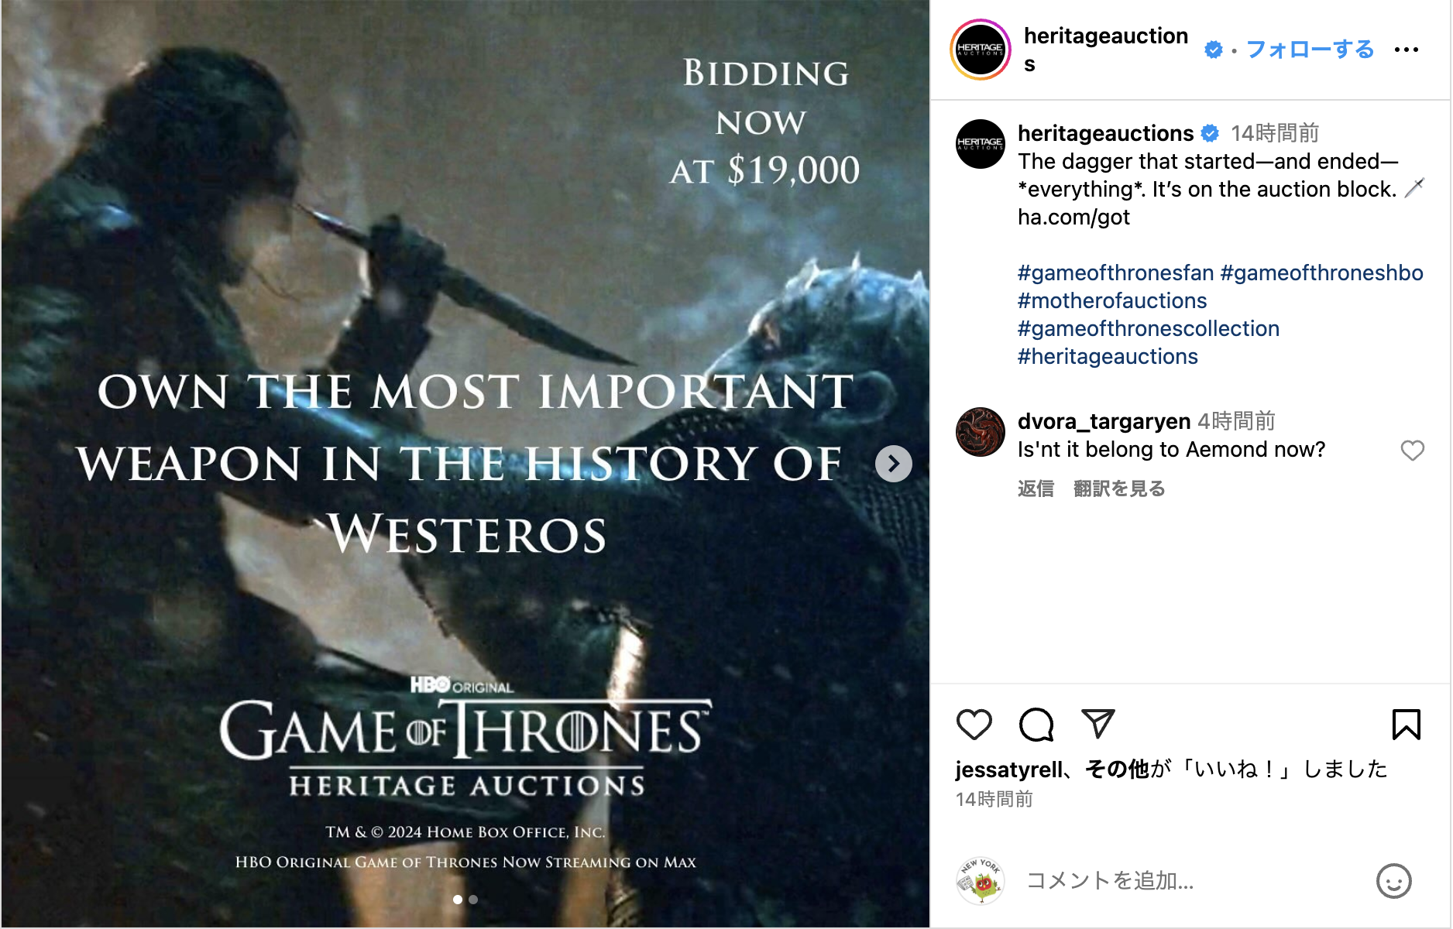The width and height of the screenshot is (1453, 929).
Task: Click the comment input field
Action: (1193, 881)
